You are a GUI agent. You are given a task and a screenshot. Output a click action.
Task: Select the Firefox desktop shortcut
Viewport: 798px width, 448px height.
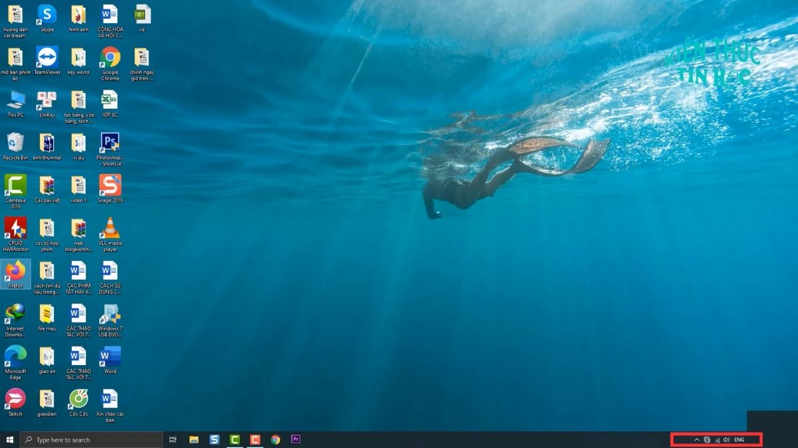15,274
